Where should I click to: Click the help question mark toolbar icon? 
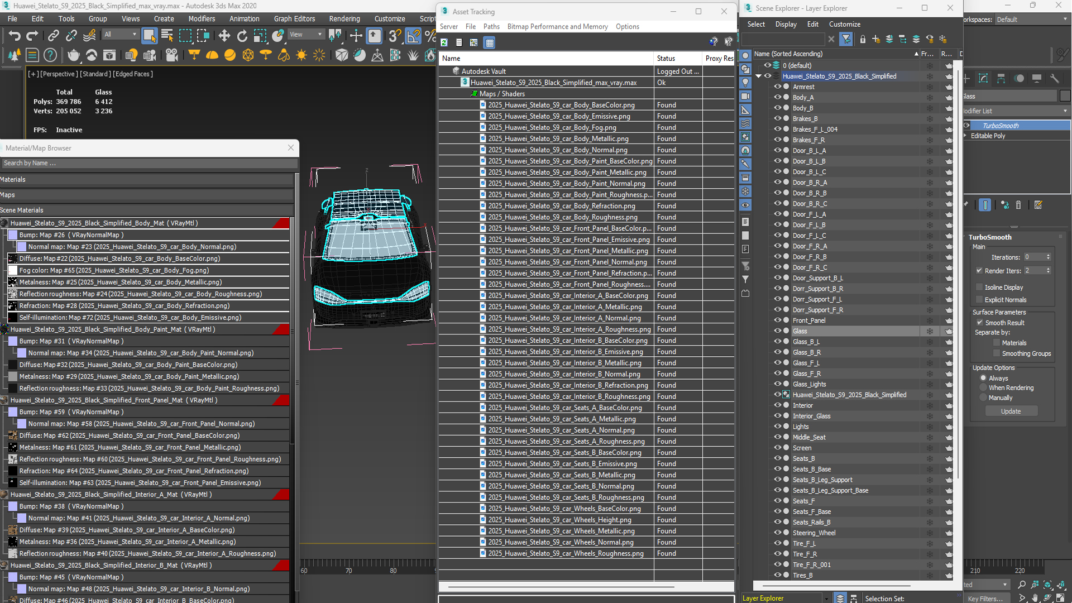click(x=50, y=55)
